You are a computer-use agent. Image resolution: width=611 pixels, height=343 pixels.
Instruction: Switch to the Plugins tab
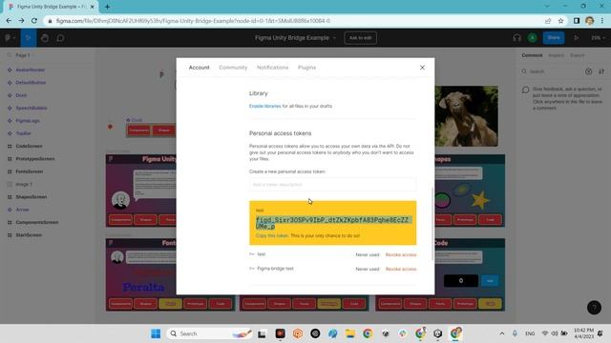coord(306,68)
